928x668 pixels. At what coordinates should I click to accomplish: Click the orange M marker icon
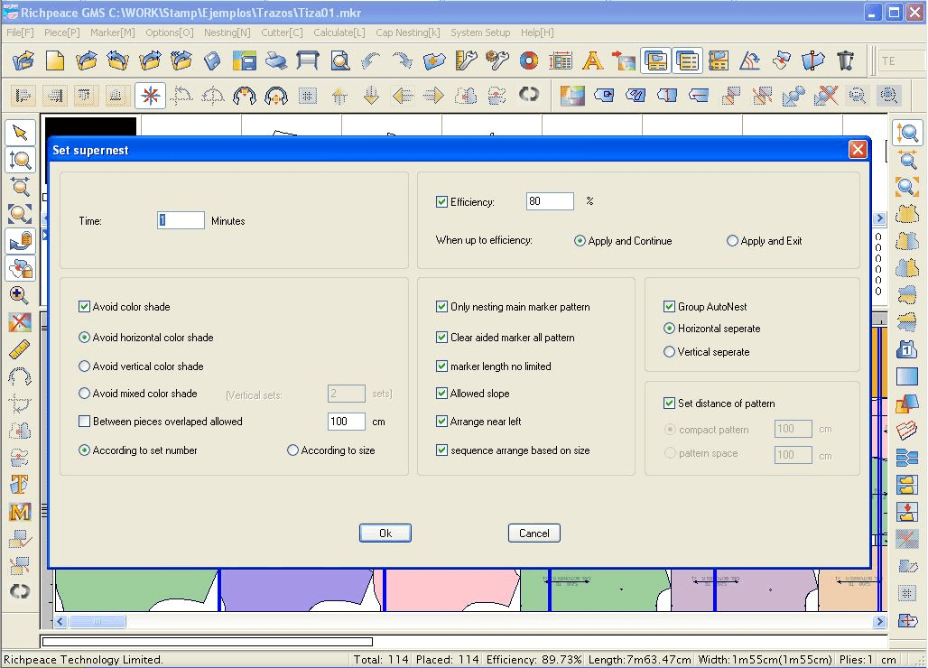click(x=20, y=512)
